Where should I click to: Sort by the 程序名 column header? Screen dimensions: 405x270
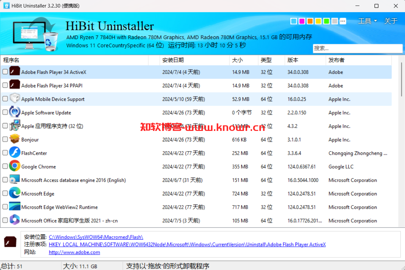point(75,60)
